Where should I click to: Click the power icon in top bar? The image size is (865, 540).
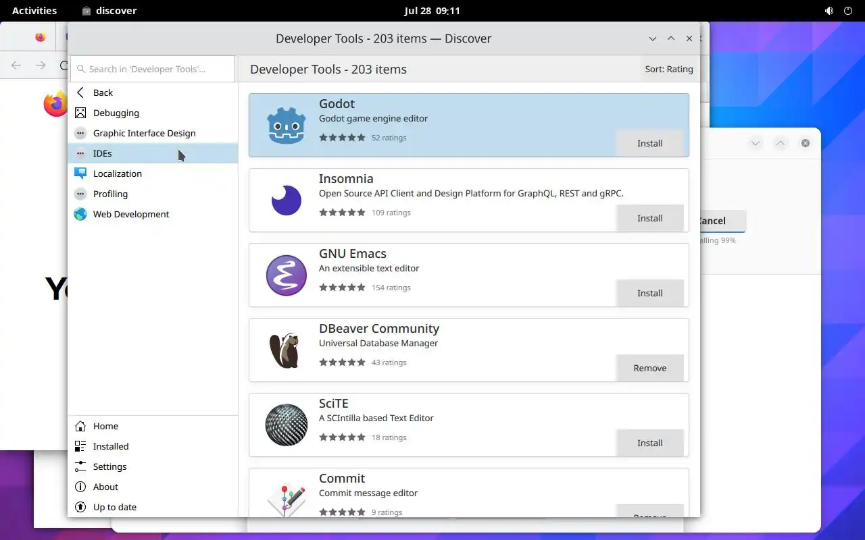coord(848,11)
